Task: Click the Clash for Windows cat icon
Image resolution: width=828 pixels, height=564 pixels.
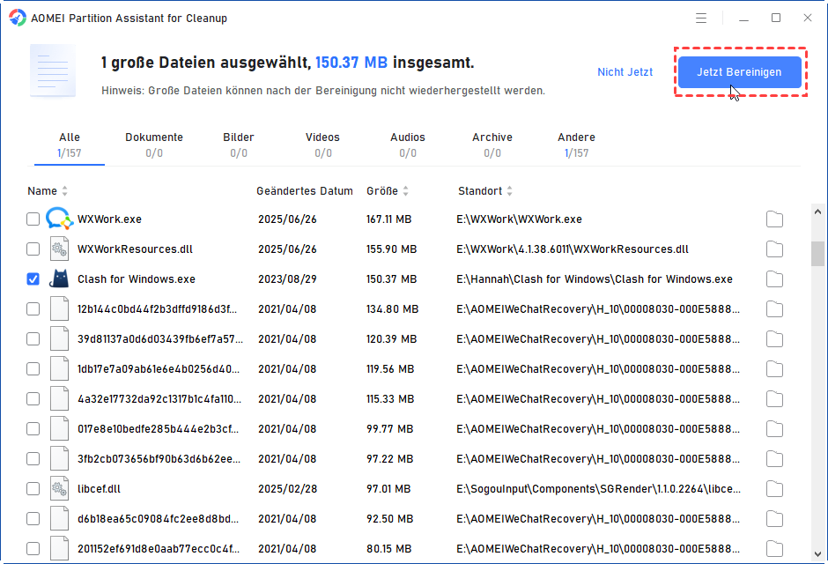Action: (59, 278)
